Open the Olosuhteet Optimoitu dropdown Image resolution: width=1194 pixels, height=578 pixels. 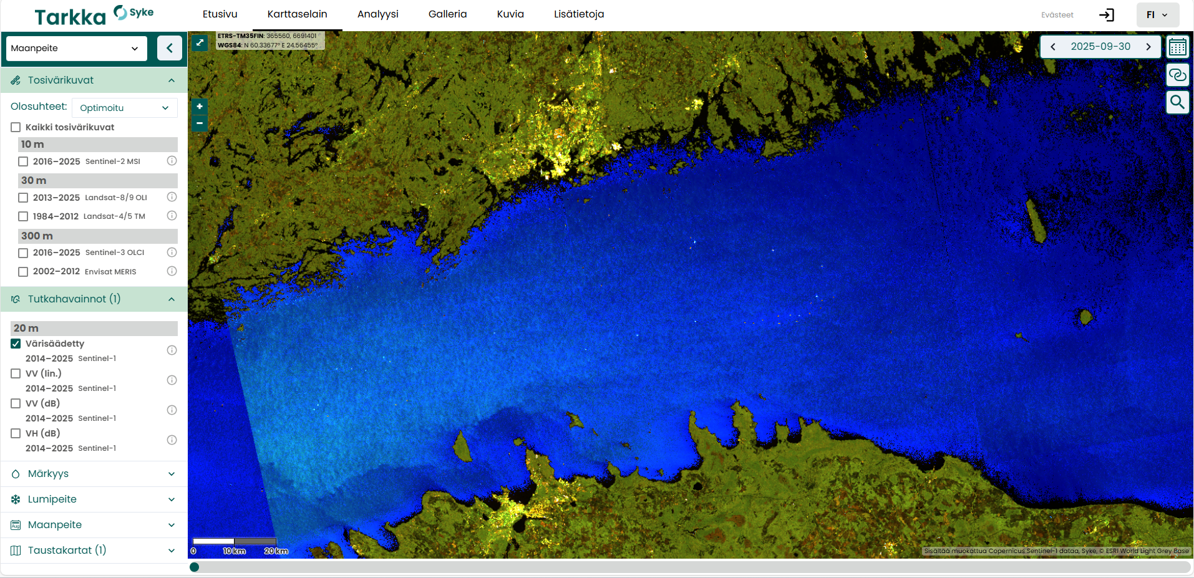pyautogui.click(x=125, y=108)
